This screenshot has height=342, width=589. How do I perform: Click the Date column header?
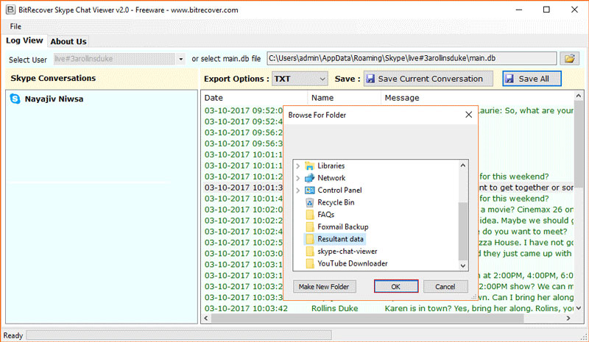coord(254,98)
